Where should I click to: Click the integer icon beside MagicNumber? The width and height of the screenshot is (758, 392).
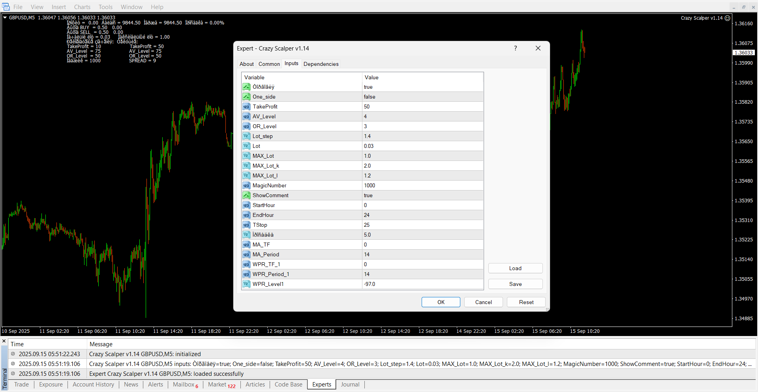pos(246,185)
